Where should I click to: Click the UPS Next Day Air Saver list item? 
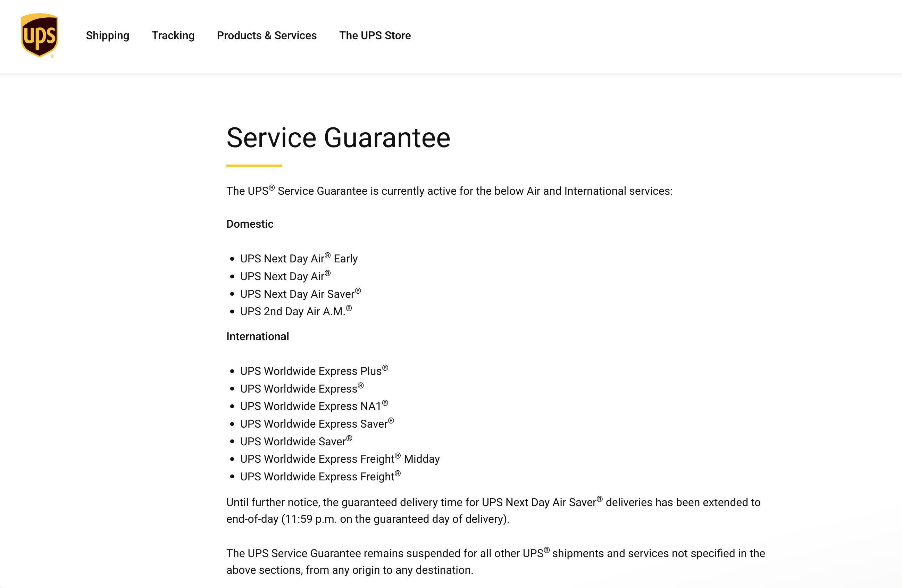point(300,294)
